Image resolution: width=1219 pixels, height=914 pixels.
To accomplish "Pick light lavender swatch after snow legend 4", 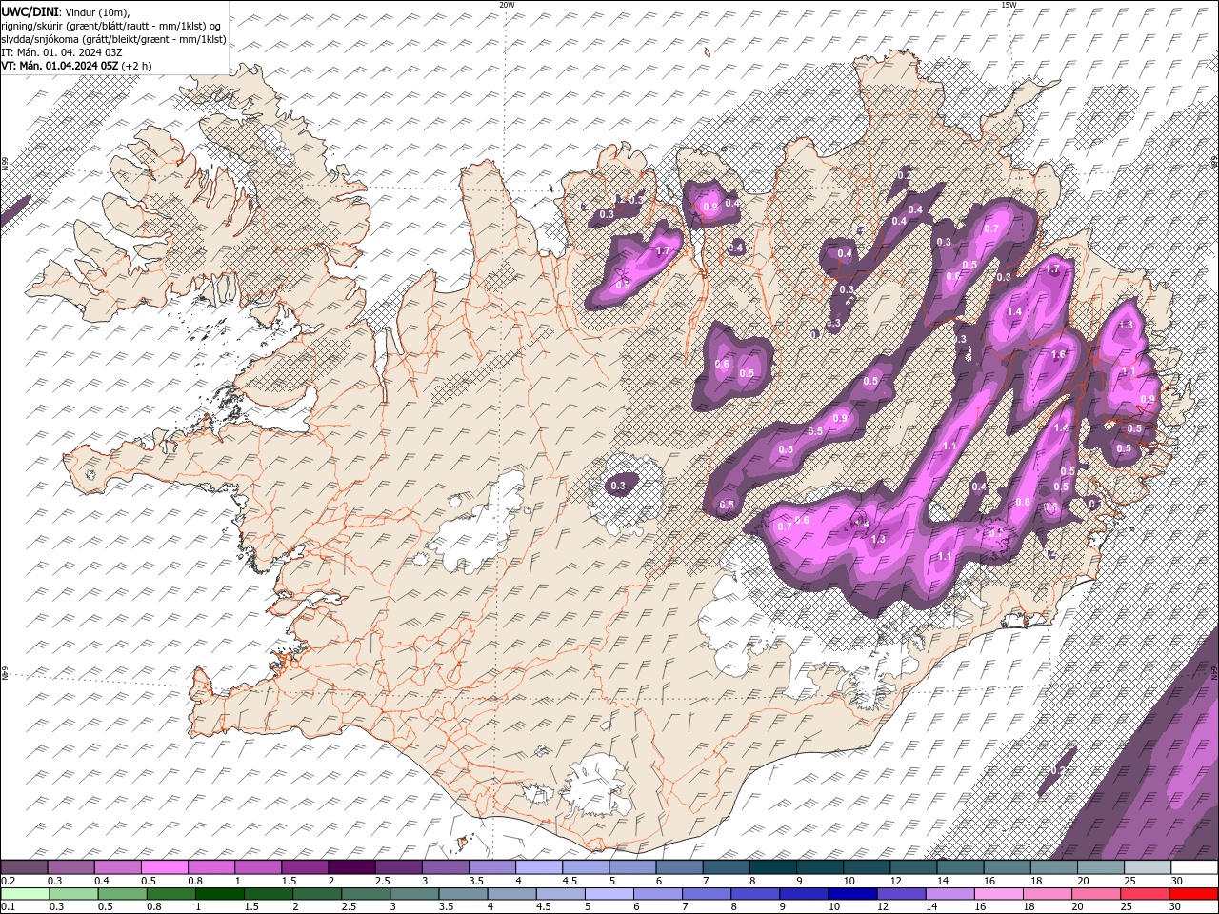I will [539, 867].
